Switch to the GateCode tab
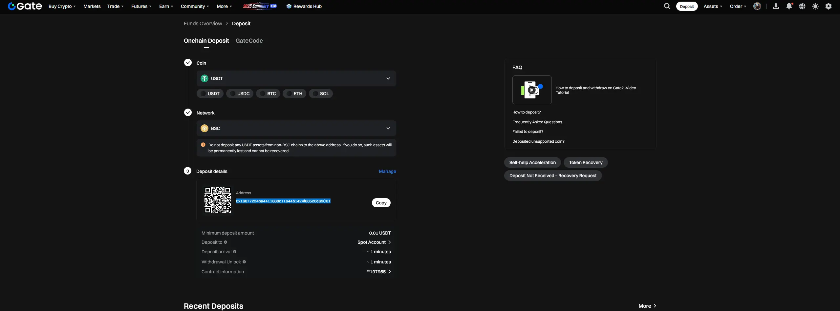The width and height of the screenshot is (840, 311). 249,41
